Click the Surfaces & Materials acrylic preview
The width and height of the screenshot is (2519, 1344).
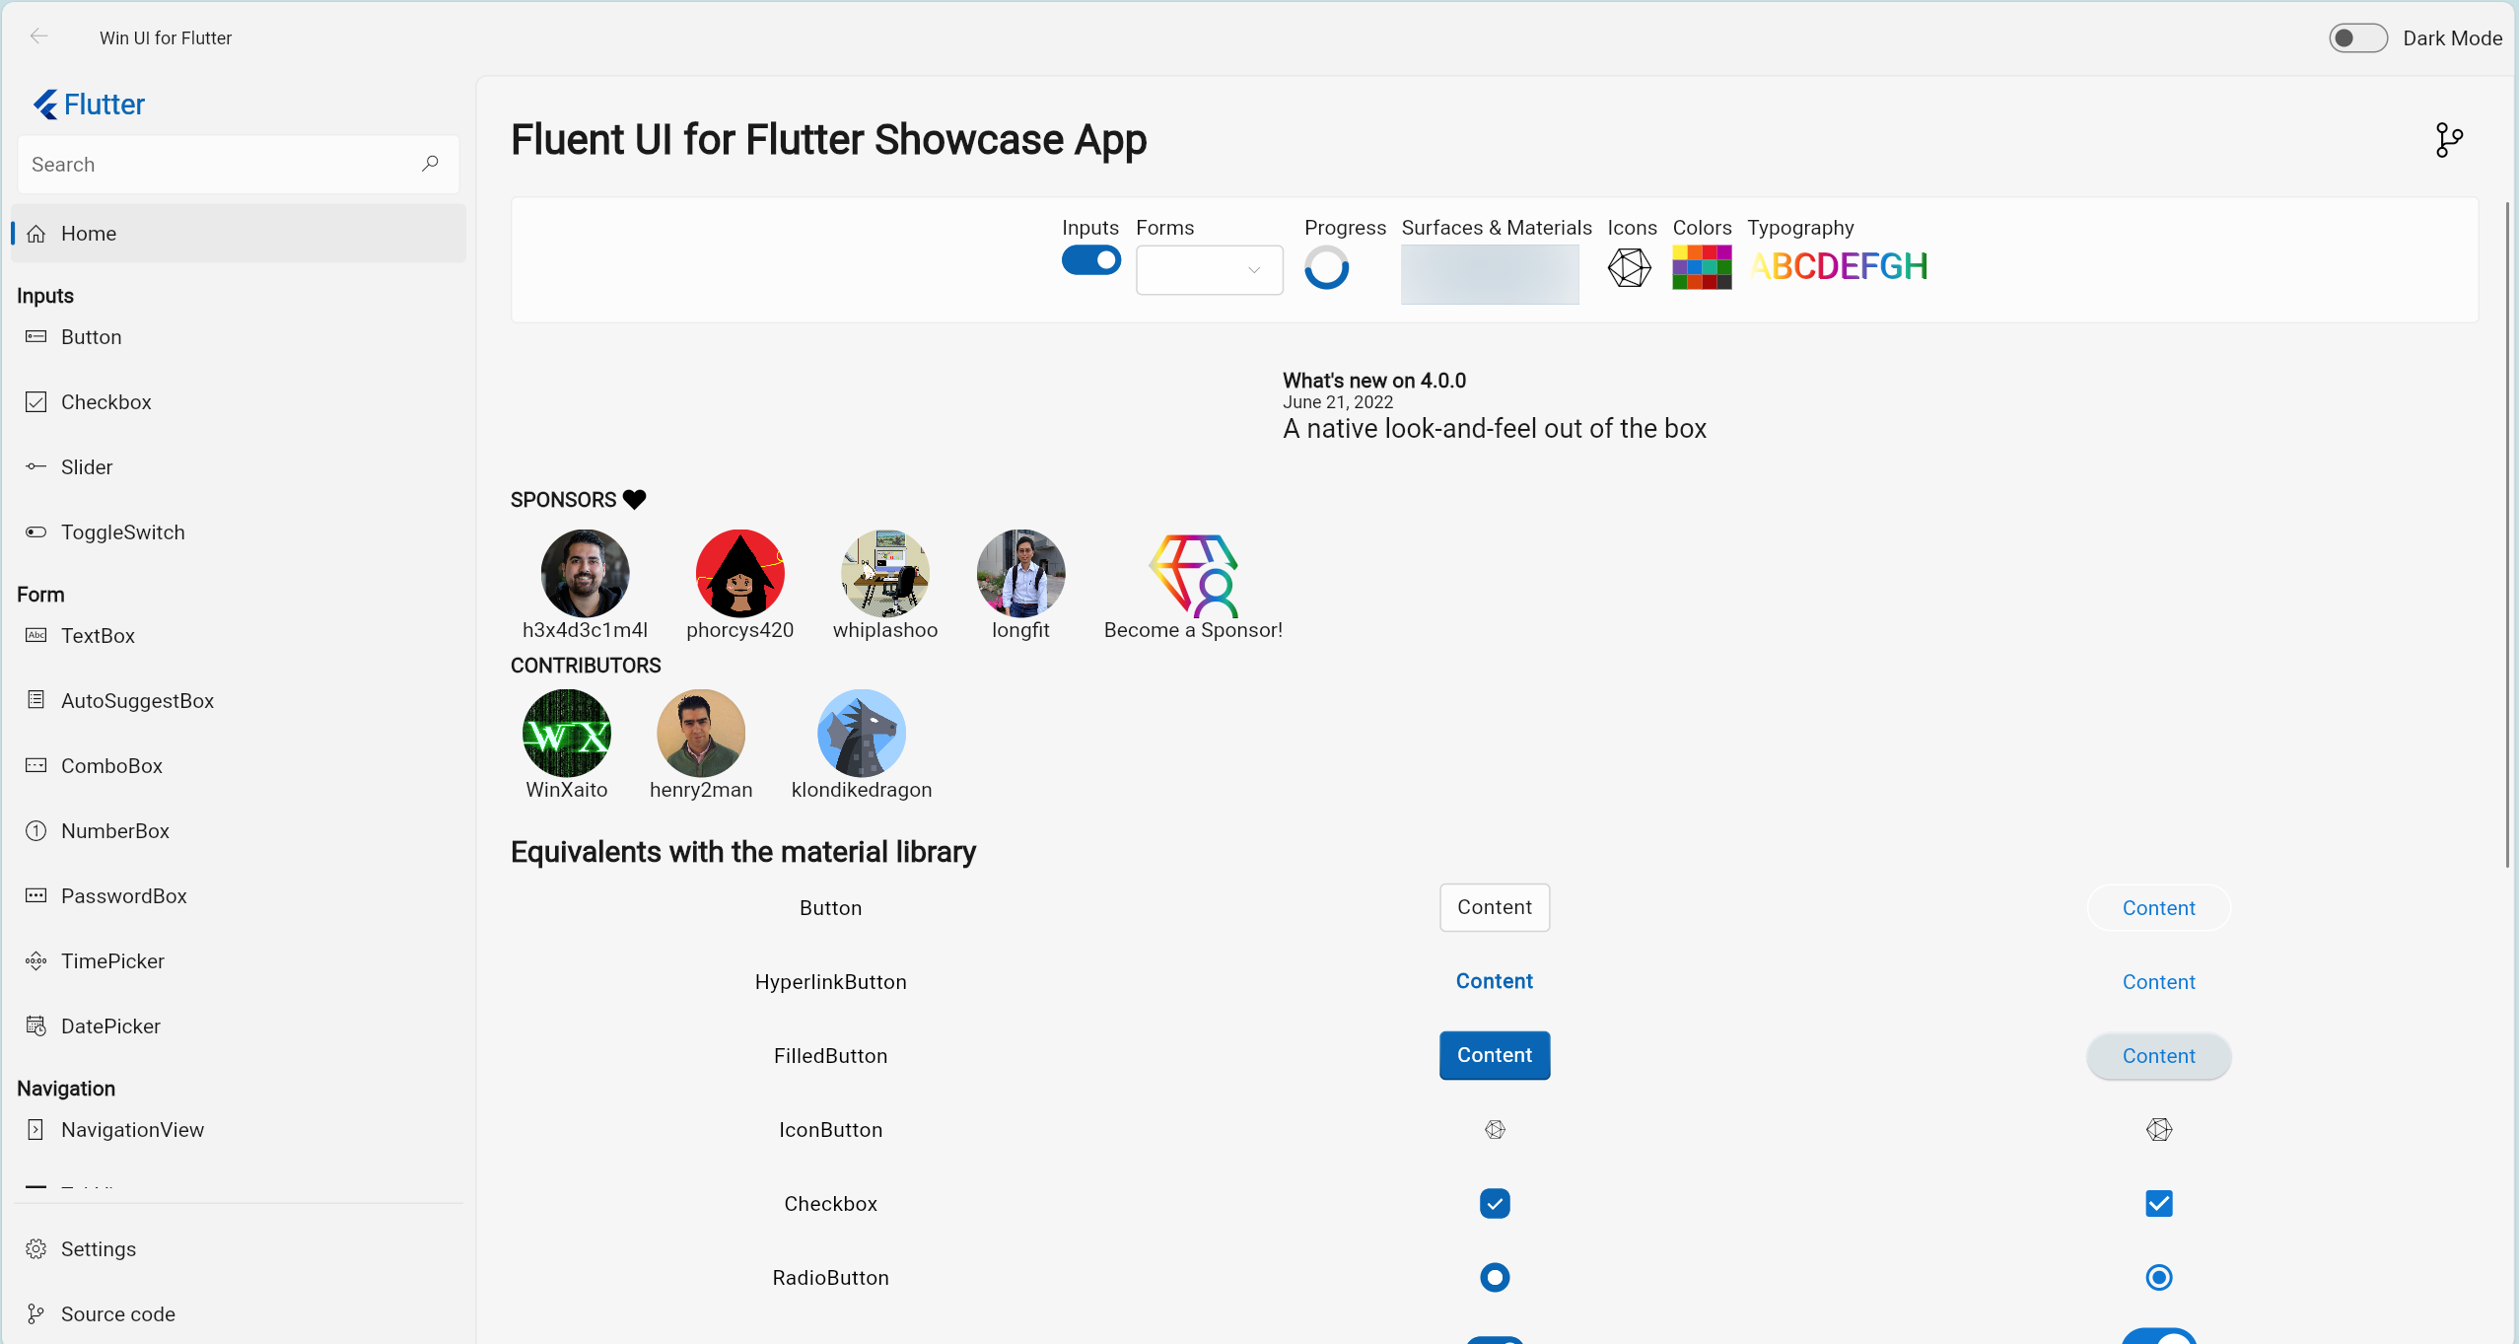[1490, 274]
